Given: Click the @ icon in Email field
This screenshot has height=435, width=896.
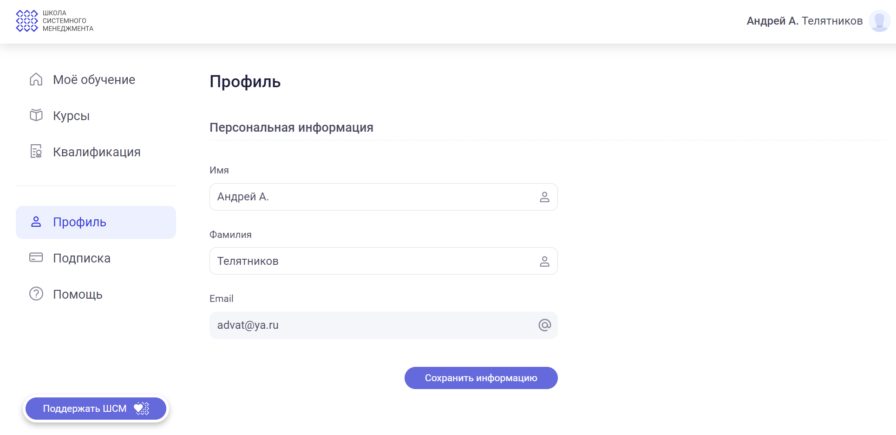Looking at the screenshot, I should [544, 325].
